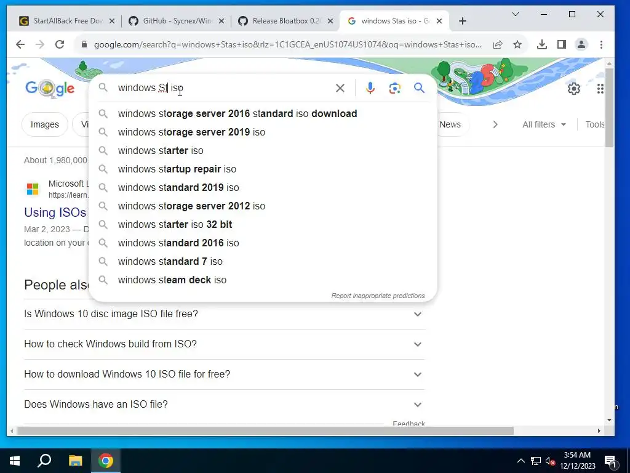The height and width of the screenshot is (473, 630).
Task: Choose 'windows storage server 2012 iso' suggestion
Action: coord(263,206)
